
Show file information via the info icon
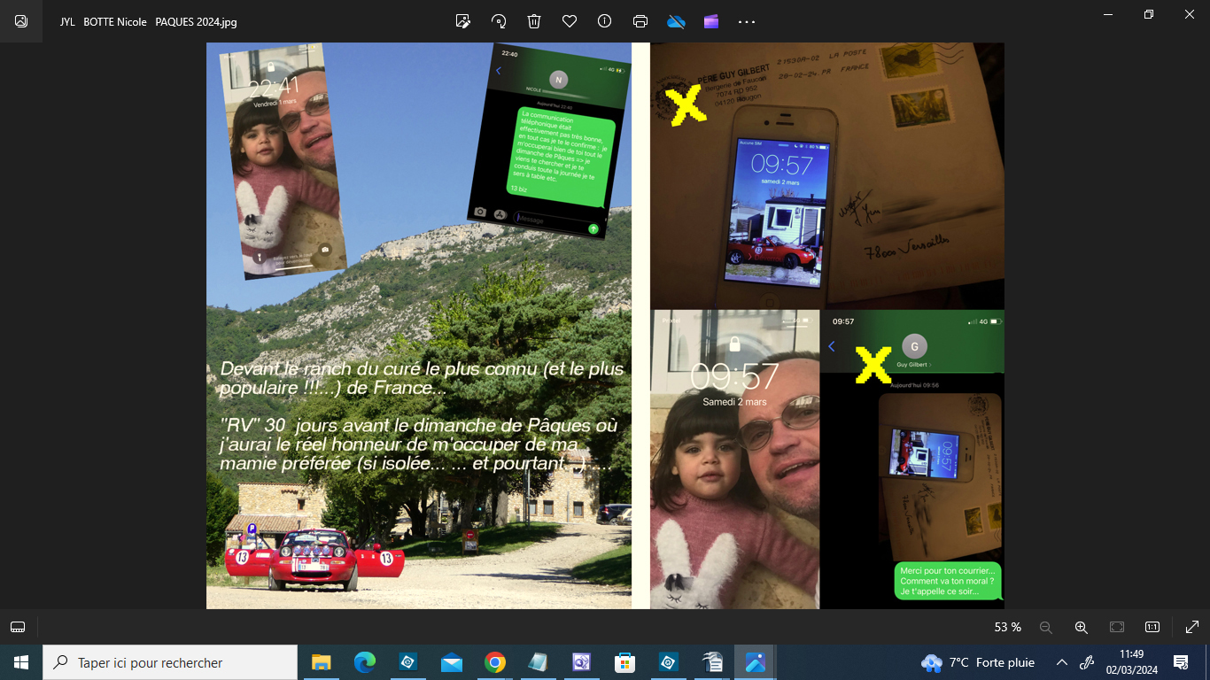pos(605,21)
